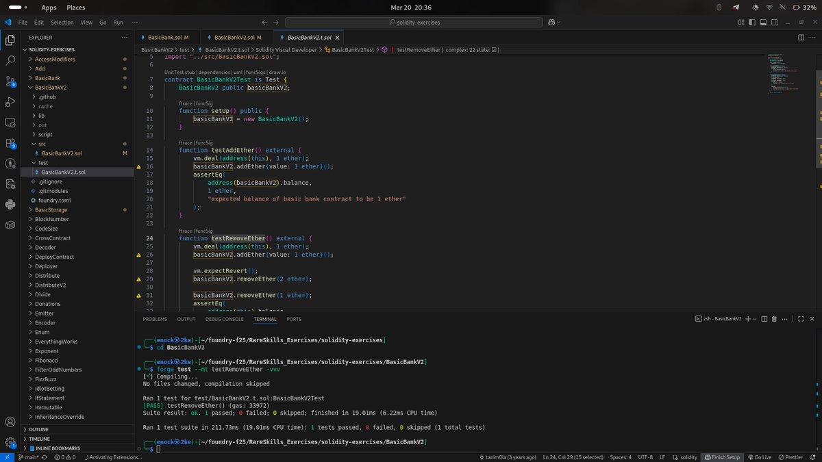Expand the INLINE BOOKMARKS section
This screenshot has width=822, height=462.
(x=77, y=448)
